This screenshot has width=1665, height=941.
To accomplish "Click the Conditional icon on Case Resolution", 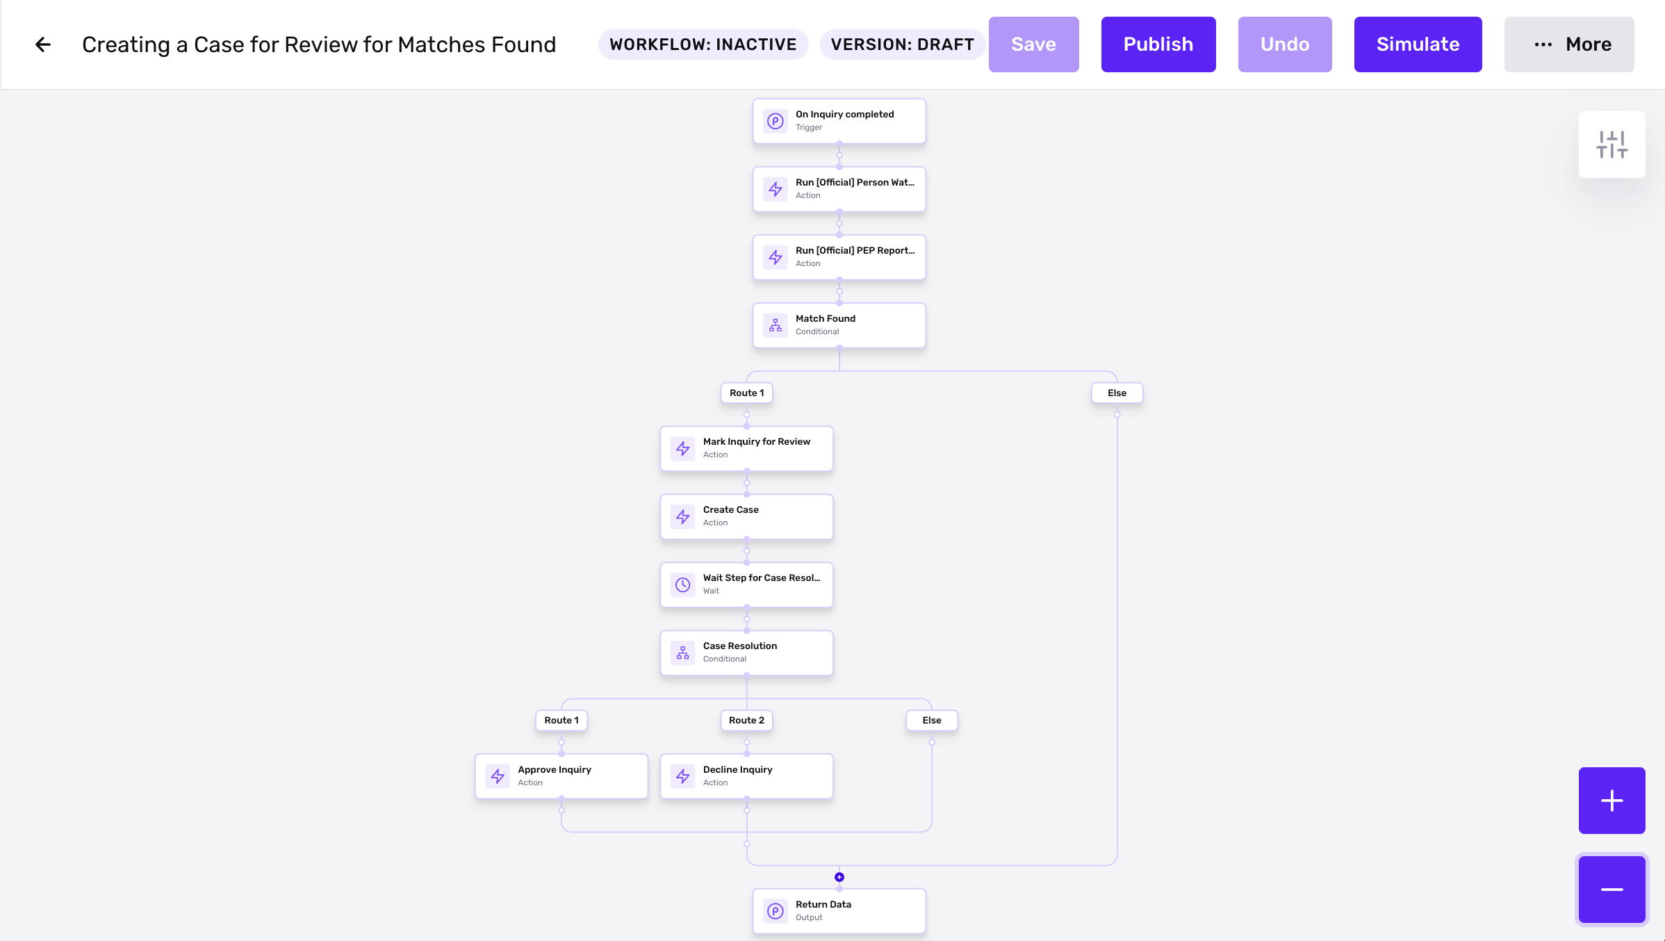I will (x=682, y=653).
